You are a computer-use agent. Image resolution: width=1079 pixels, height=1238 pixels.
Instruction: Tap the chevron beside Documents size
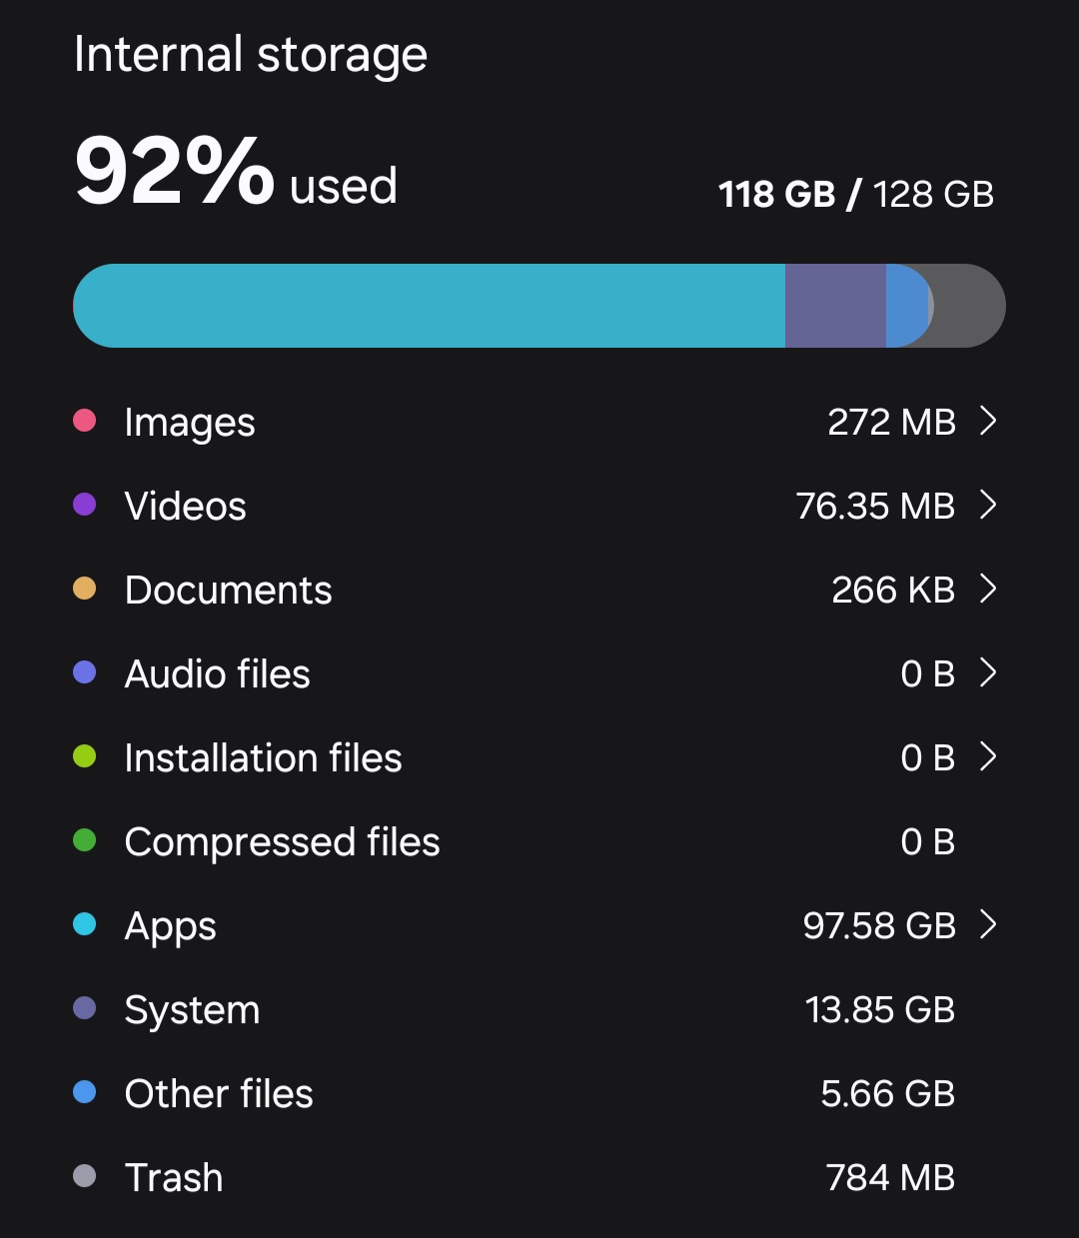click(x=988, y=589)
